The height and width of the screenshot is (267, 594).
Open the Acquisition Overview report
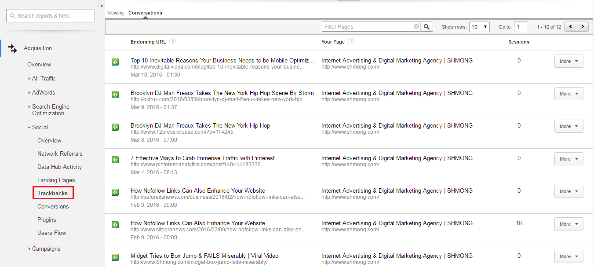pyautogui.click(x=39, y=64)
